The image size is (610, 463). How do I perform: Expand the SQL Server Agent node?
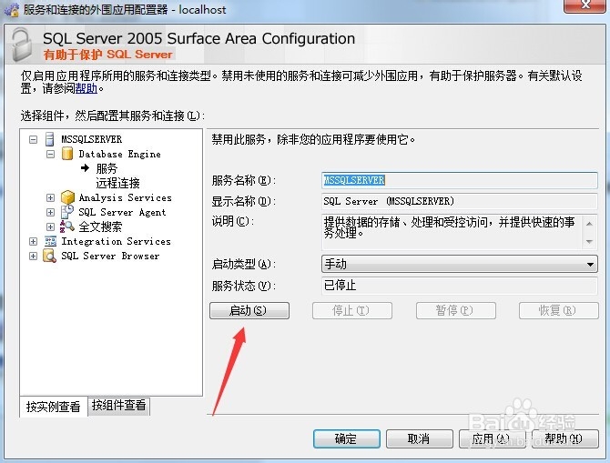(x=51, y=212)
